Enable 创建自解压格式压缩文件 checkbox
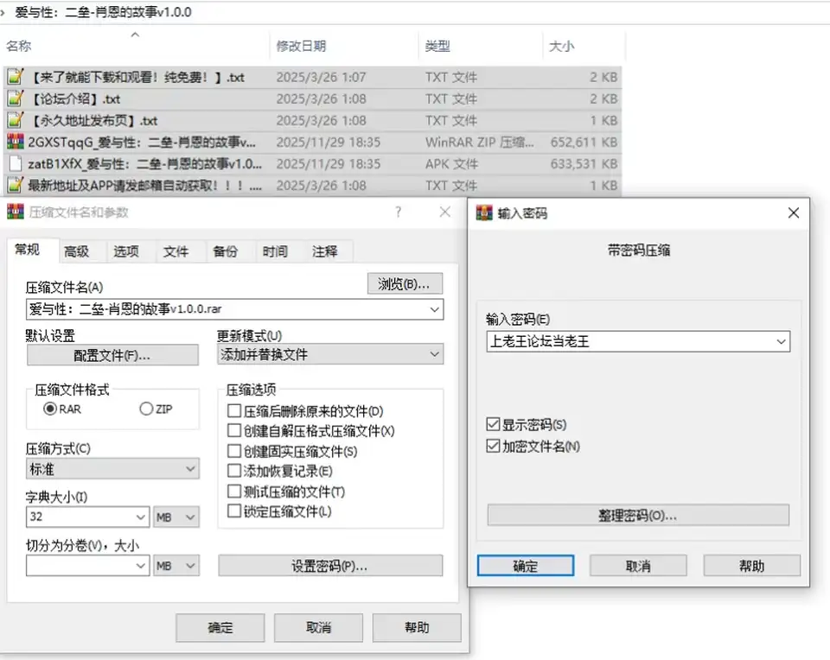The image size is (830, 660). [234, 430]
